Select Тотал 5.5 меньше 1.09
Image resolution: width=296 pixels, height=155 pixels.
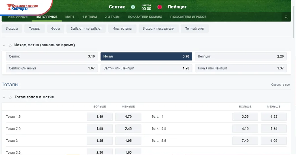[274, 141]
